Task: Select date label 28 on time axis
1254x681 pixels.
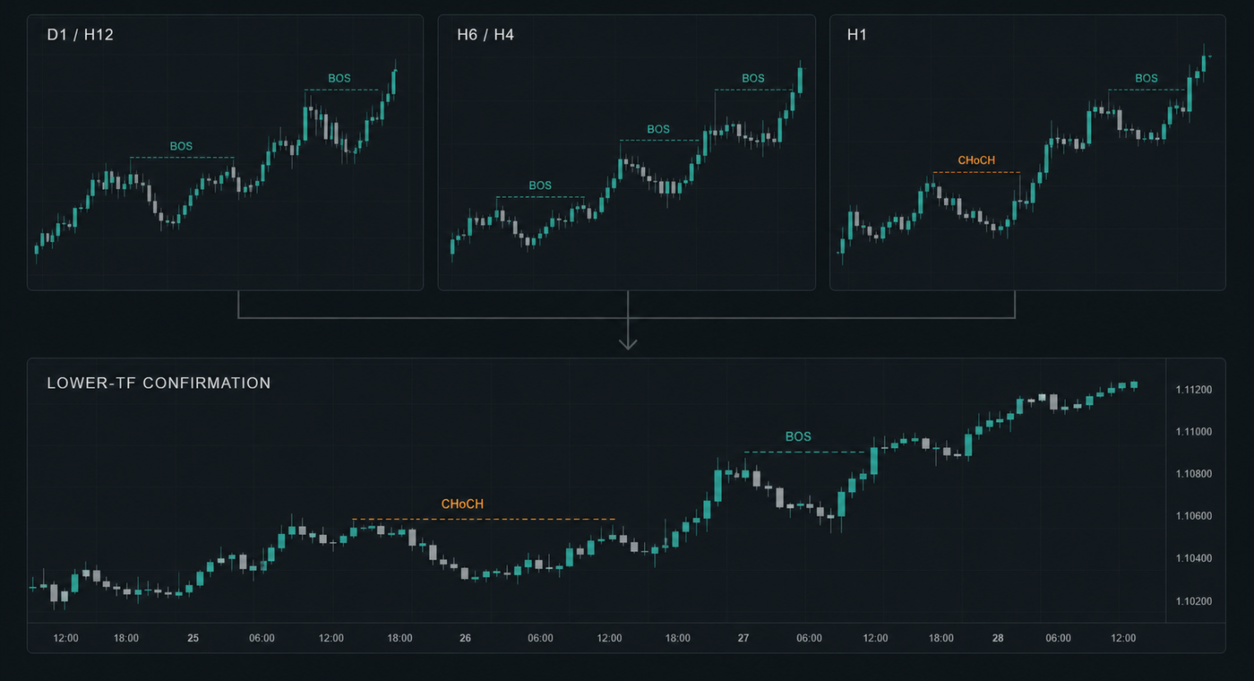Action: [x=998, y=638]
